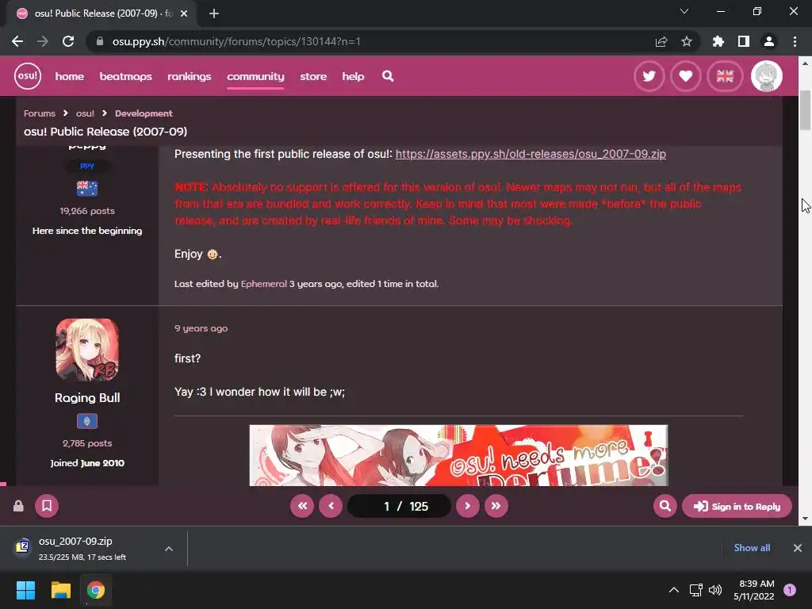Viewport: 812px width, 609px height.
Task: Open the search magnifier in the navbar
Action: pos(388,76)
